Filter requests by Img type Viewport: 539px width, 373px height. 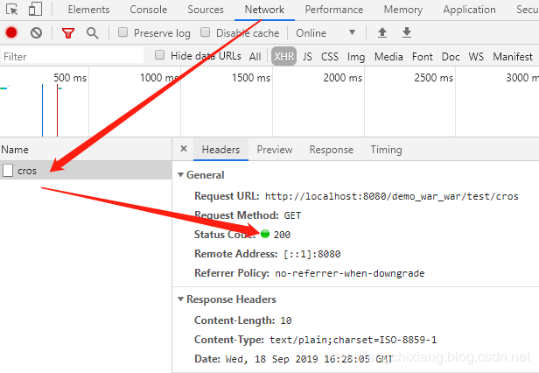coord(356,56)
